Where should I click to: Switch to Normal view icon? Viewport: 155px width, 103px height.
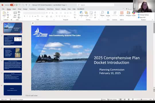coord(121,100)
